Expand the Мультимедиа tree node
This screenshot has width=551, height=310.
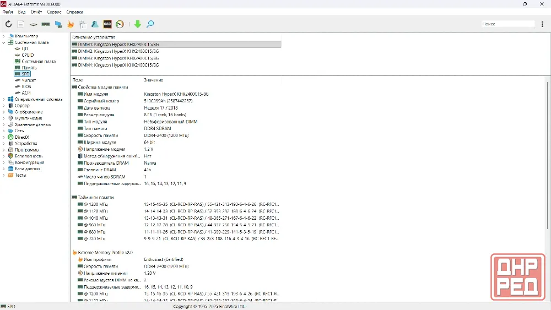click(x=4, y=118)
